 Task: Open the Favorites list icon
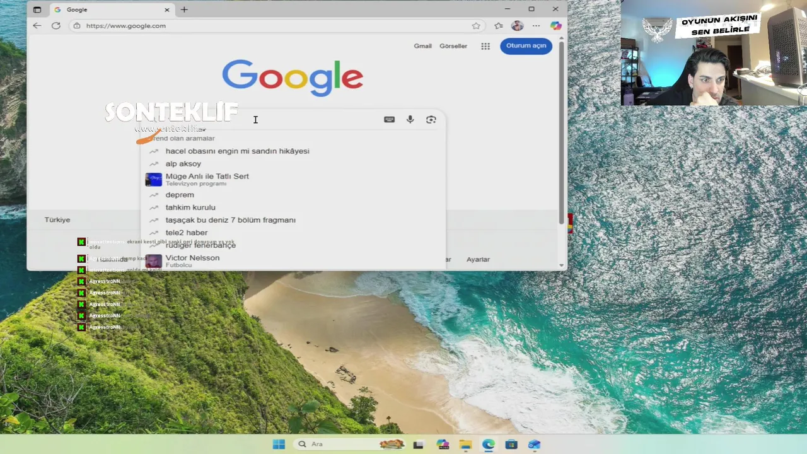pyautogui.click(x=499, y=26)
